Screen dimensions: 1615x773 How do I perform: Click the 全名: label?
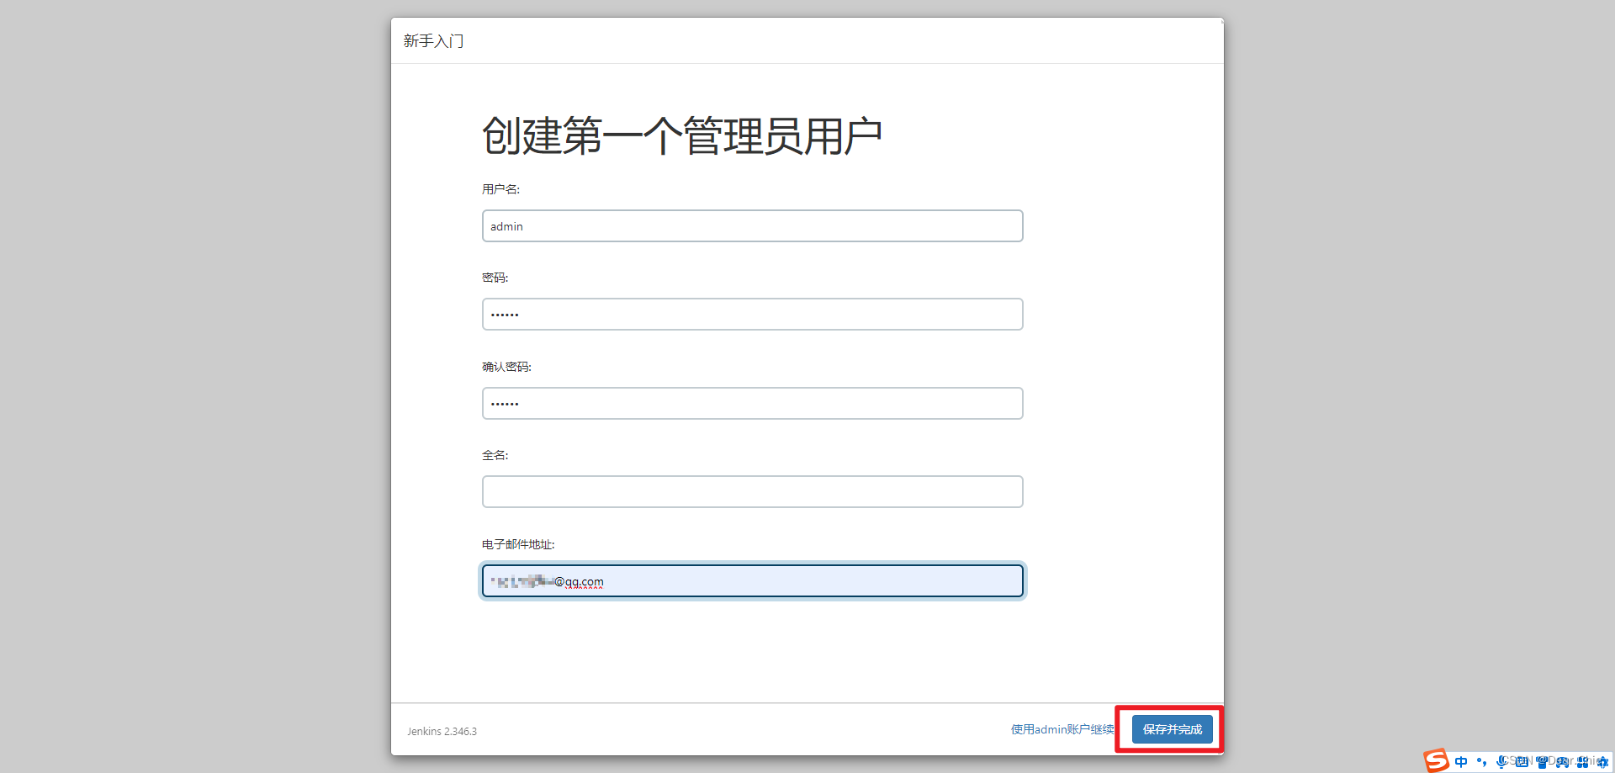click(495, 455)
